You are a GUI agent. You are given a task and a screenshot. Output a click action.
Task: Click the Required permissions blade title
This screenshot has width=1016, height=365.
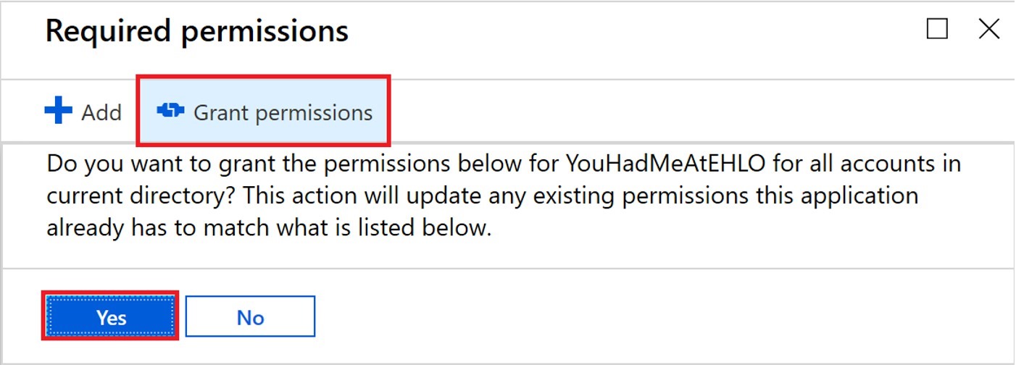pyautogui.click(x=197, y=32)
